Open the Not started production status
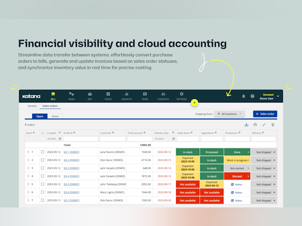The image size is (302, 226). pos(237,168)
